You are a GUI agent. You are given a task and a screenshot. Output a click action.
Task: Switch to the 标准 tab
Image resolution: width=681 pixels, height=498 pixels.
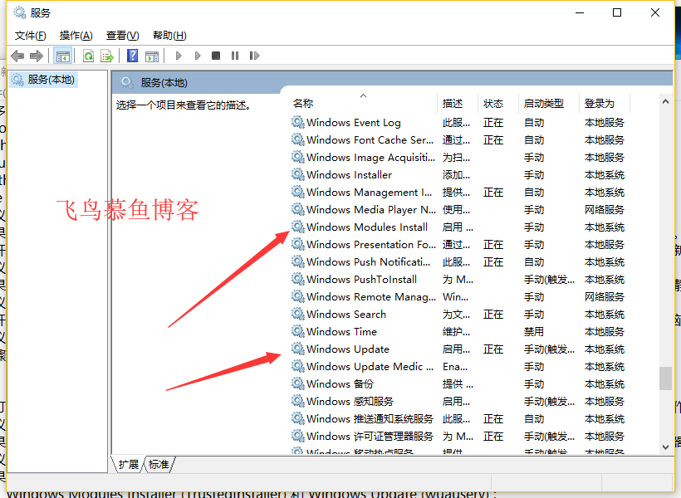(x=158, y=465)
